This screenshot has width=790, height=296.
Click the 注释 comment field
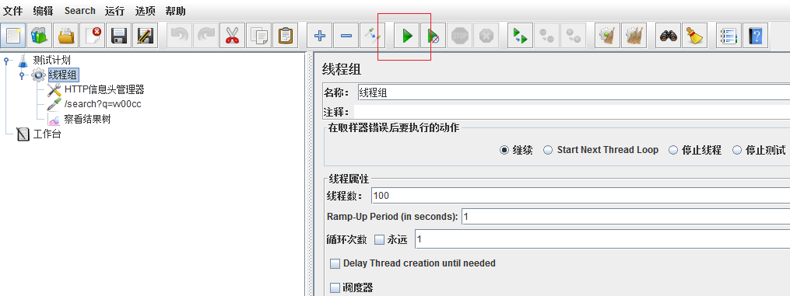[572, 112]
